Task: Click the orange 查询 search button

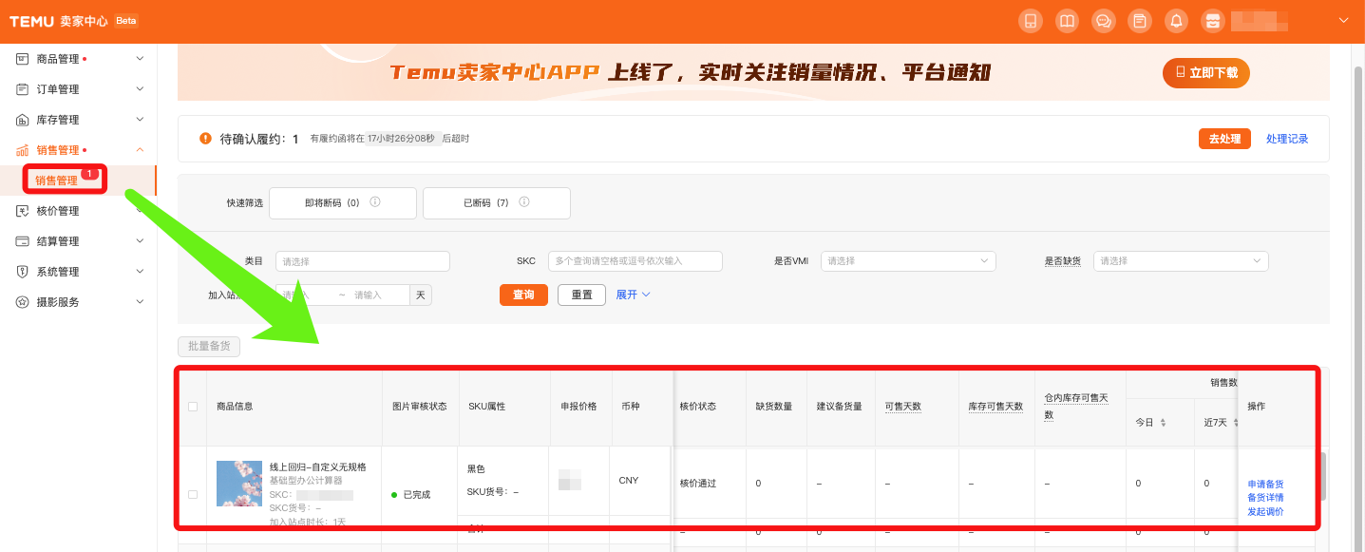Action: (523, 295)
